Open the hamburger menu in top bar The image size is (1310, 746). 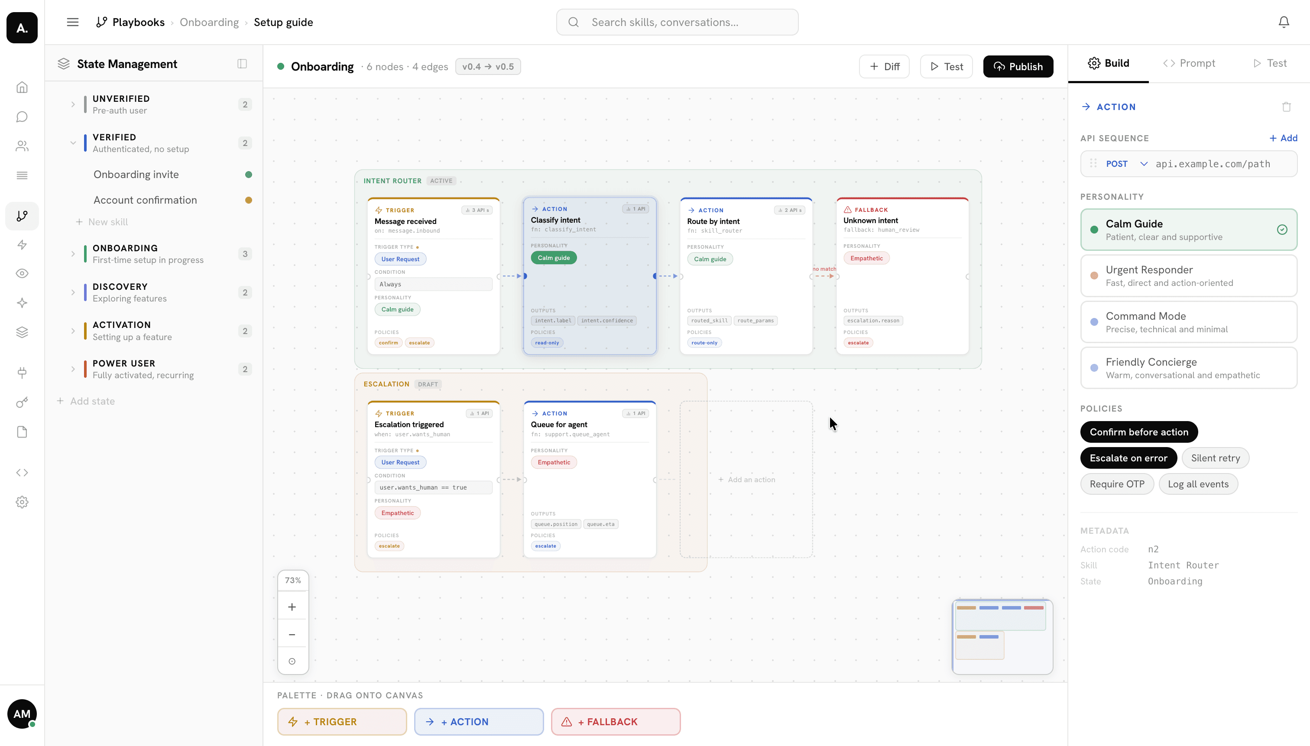pos(73,22)
